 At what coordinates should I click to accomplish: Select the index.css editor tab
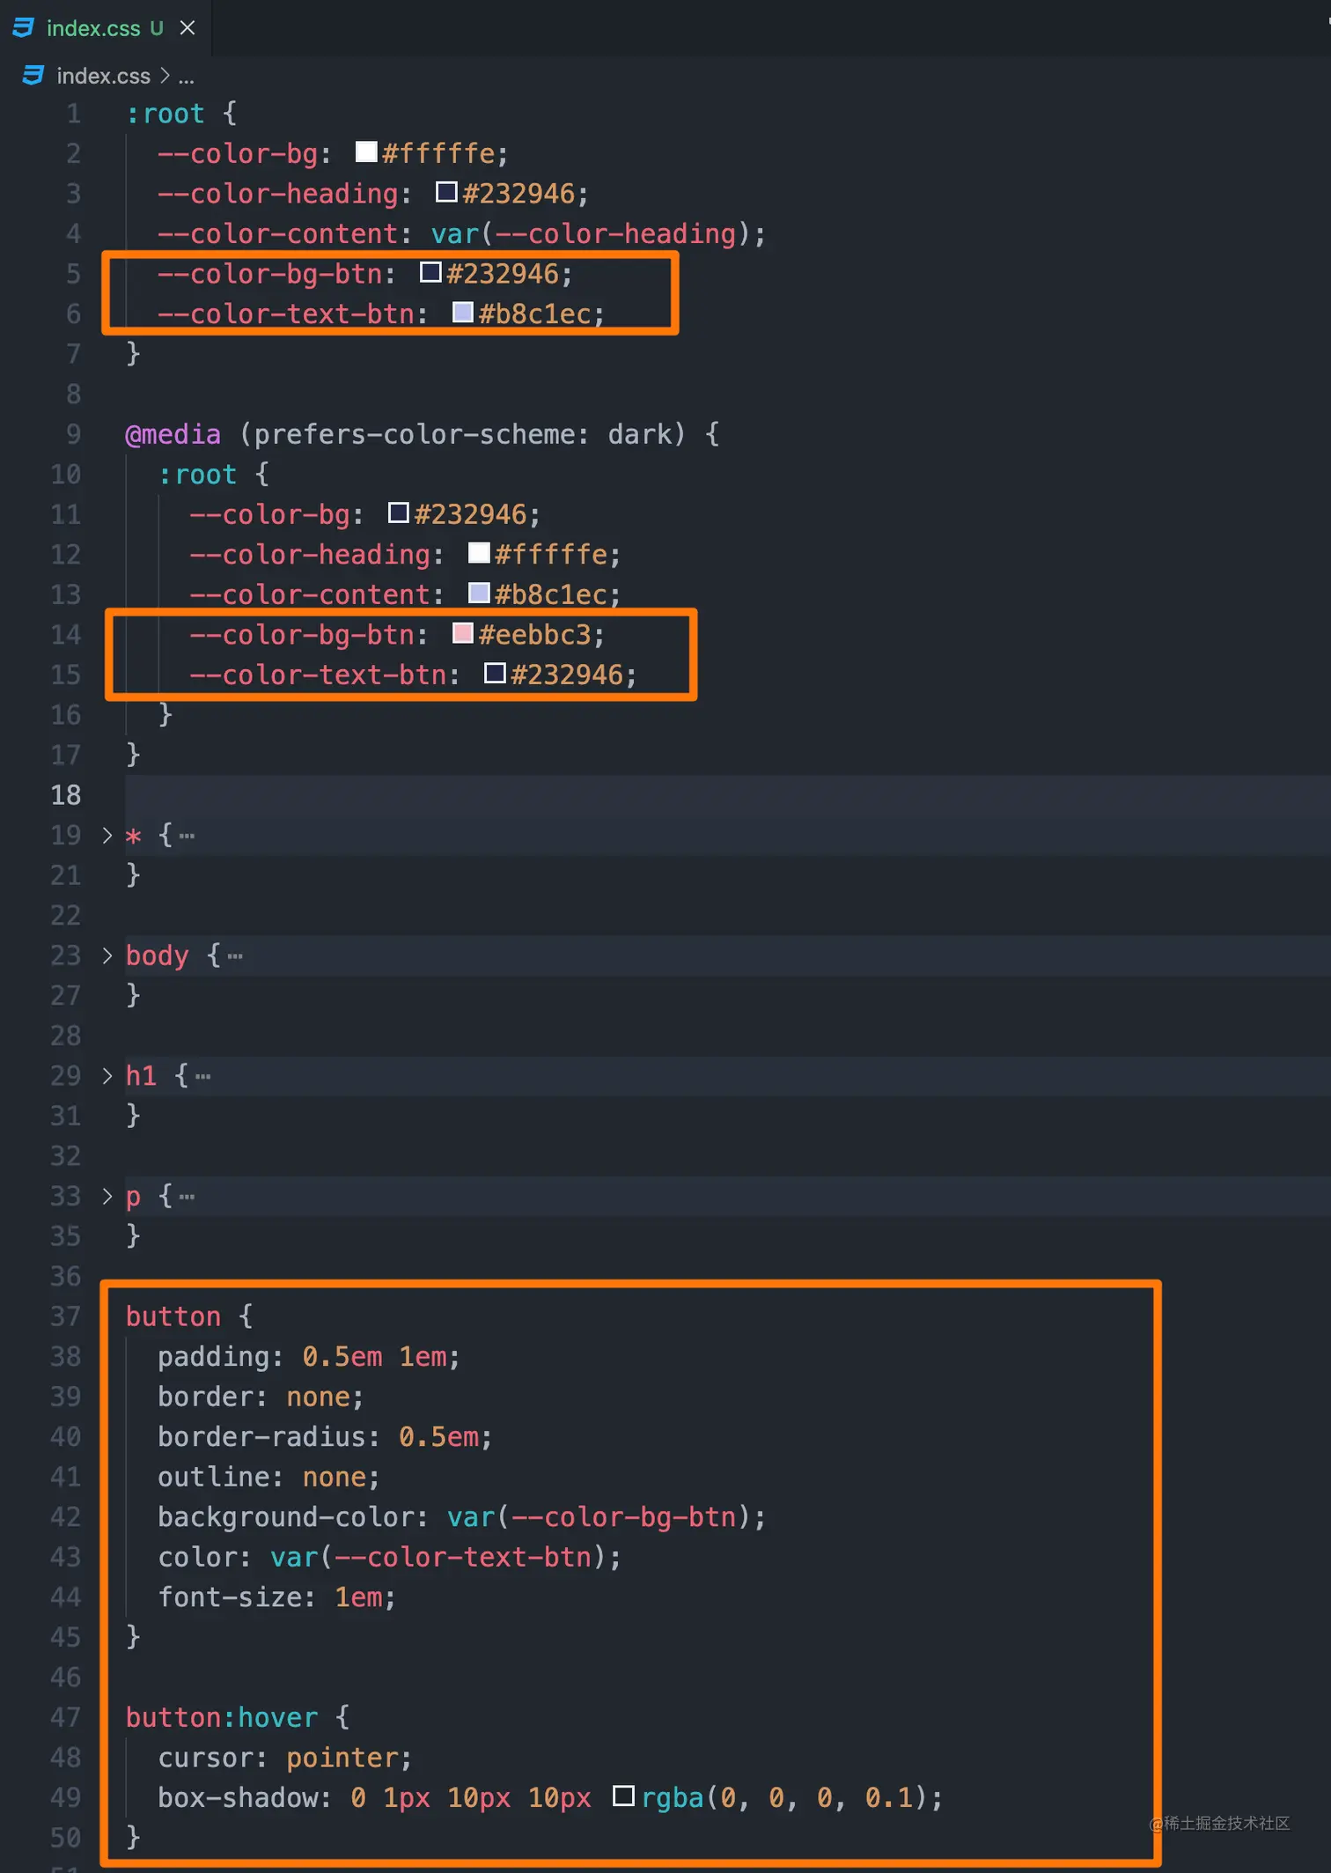(106, 28)
